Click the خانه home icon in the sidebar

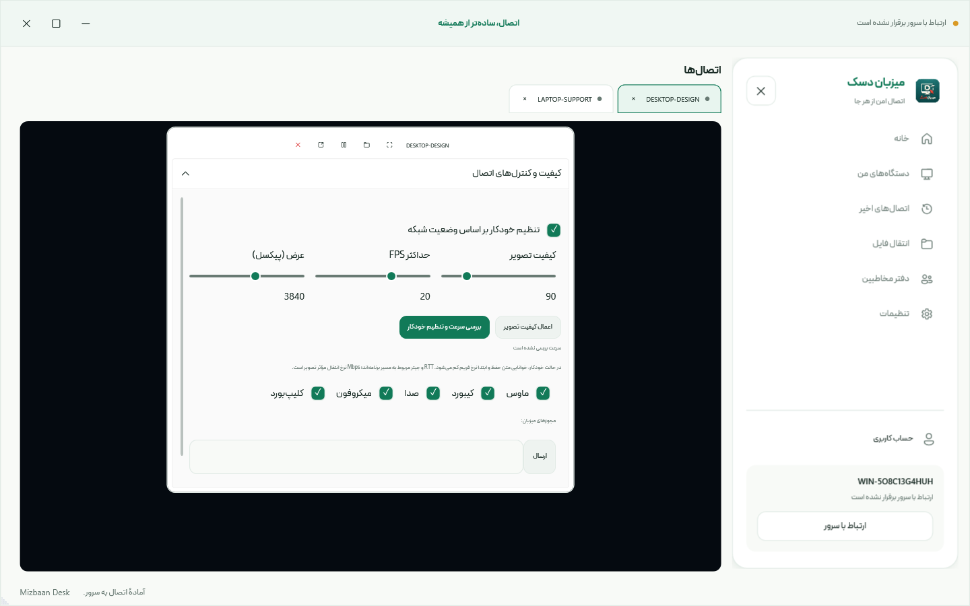coord(927,139)
